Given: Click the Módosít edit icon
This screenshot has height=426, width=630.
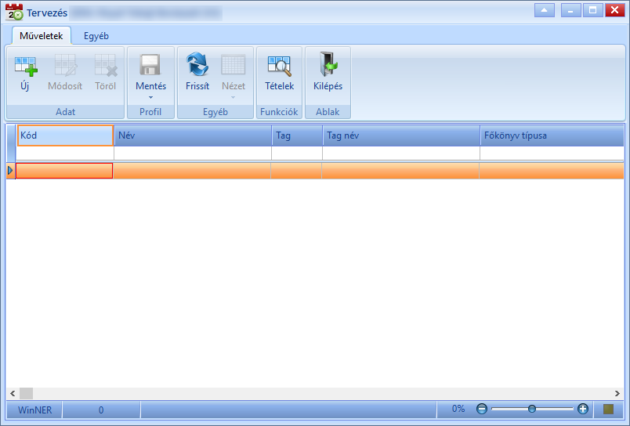Looking at the screenshot, I should point(65,66).
